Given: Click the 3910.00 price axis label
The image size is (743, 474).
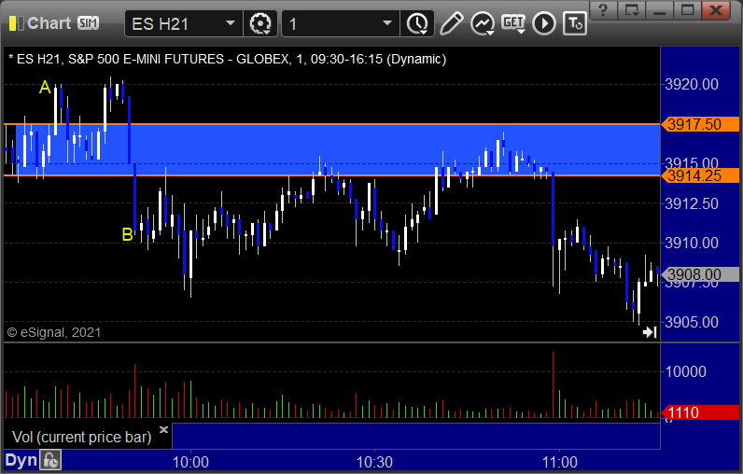Looking at the screenshot, I should click(x=692, y=243).
